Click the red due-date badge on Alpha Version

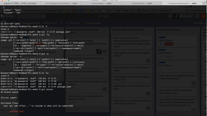point(169,44)
